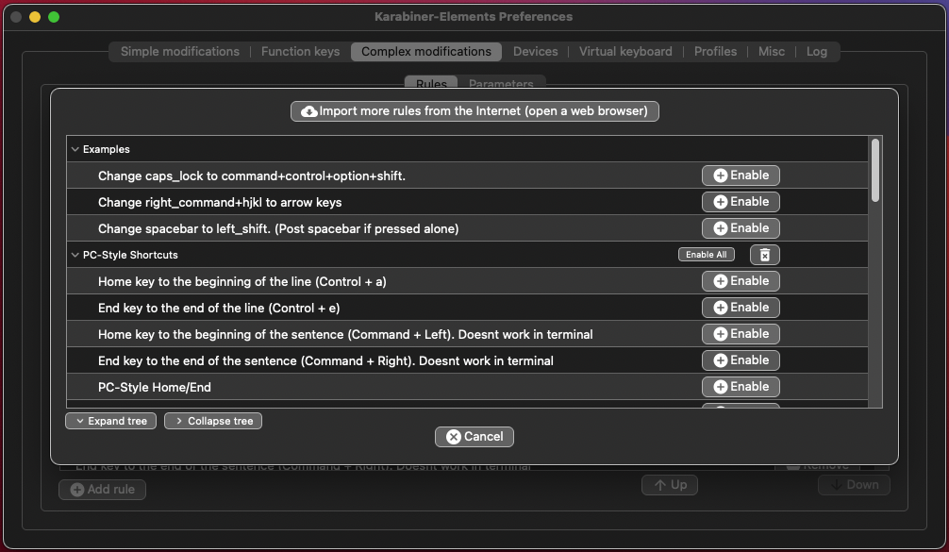Open the Simple modifications tab

[x=180, y=52]
